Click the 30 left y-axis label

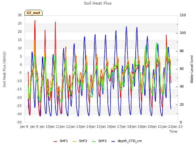click(20, 15)
